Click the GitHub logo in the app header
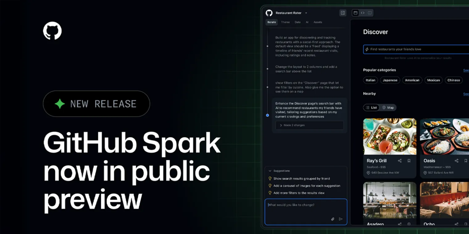The height and width of the screenshot is (234, 469). pos(269,13)
